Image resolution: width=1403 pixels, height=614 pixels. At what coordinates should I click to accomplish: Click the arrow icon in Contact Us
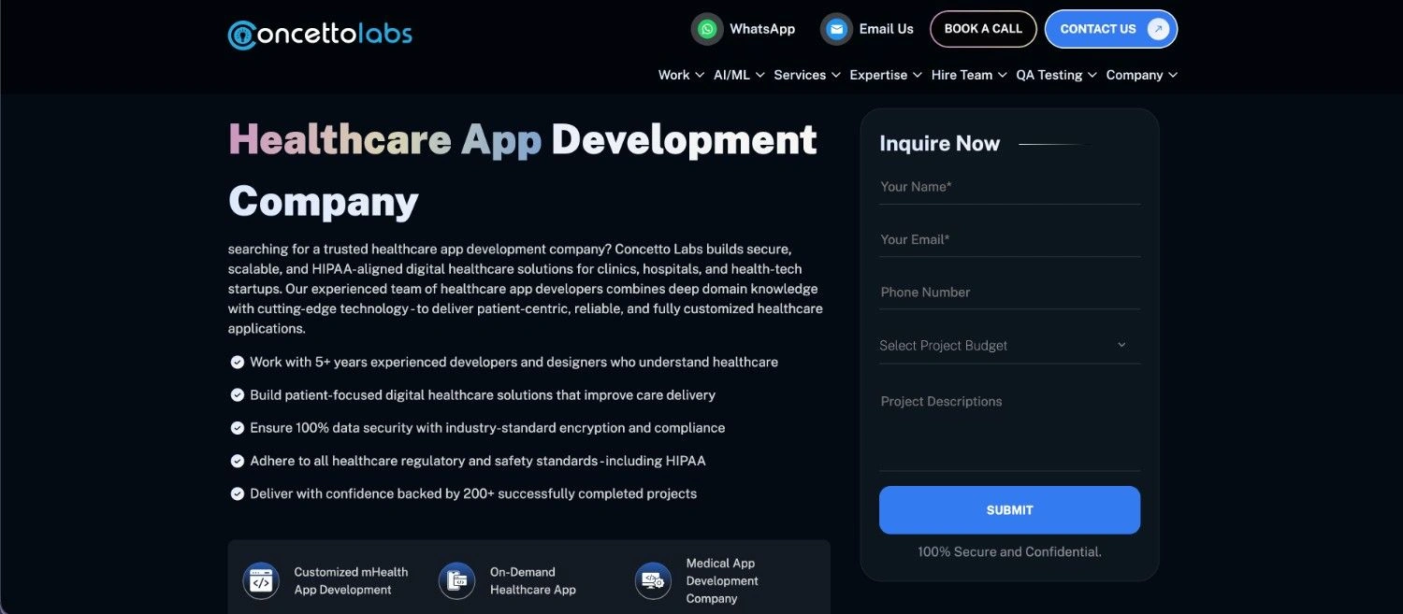(1158, 29)
